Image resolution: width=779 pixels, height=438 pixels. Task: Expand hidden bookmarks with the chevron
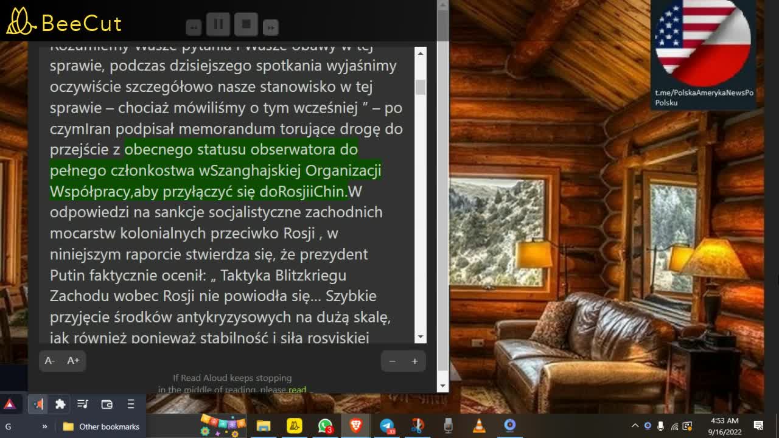click(x=44, y=426)
